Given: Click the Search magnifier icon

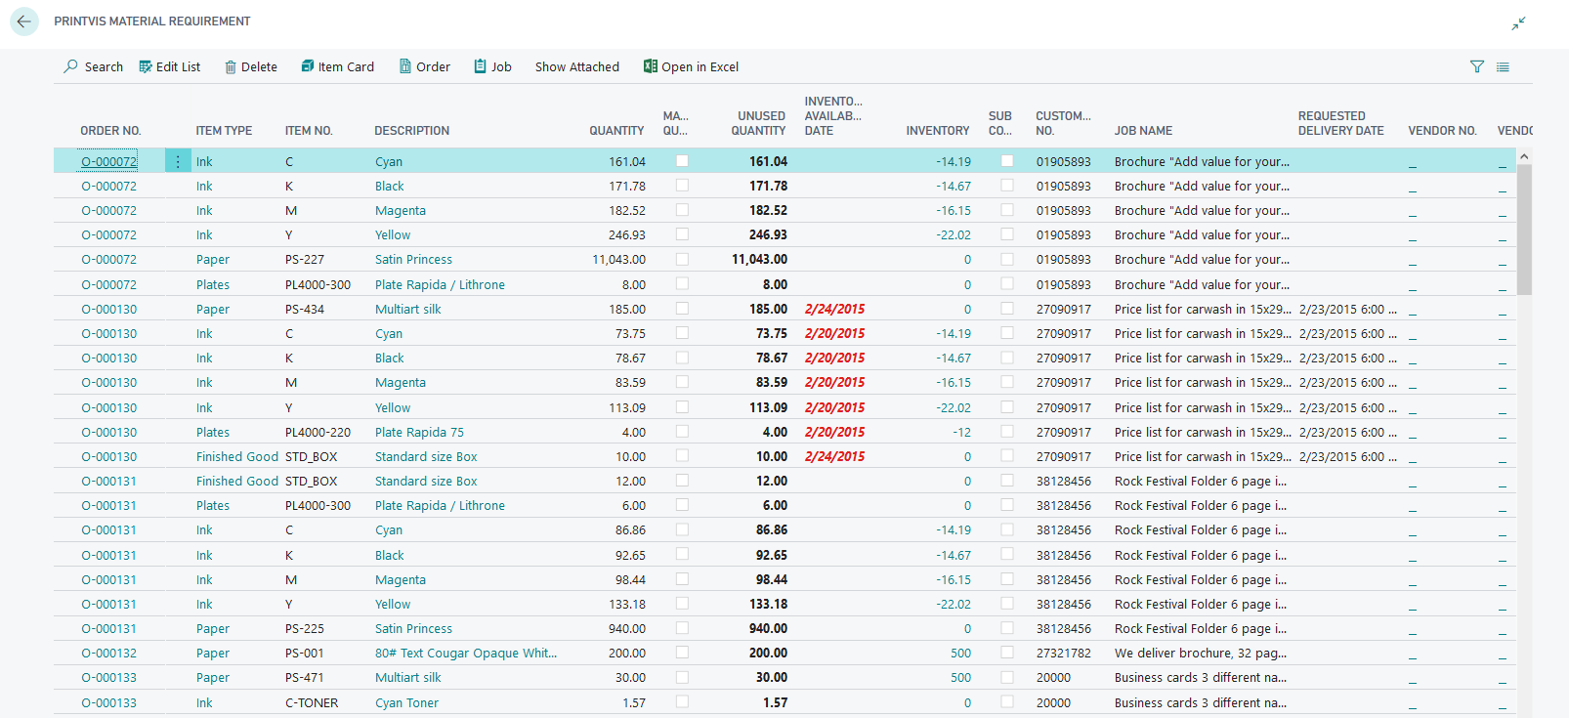Looking at the screenshot, I should click(71, 66).
